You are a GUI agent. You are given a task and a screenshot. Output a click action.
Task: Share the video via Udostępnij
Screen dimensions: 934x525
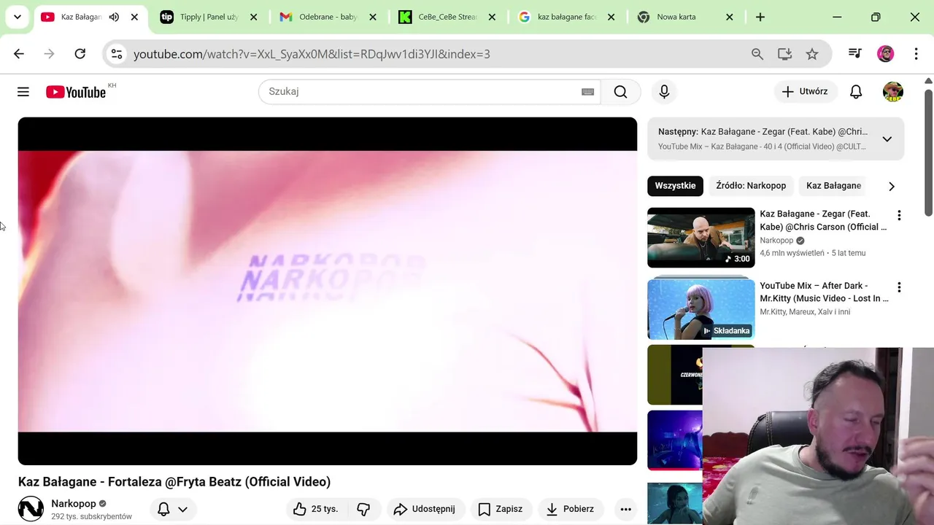point(424,509)
